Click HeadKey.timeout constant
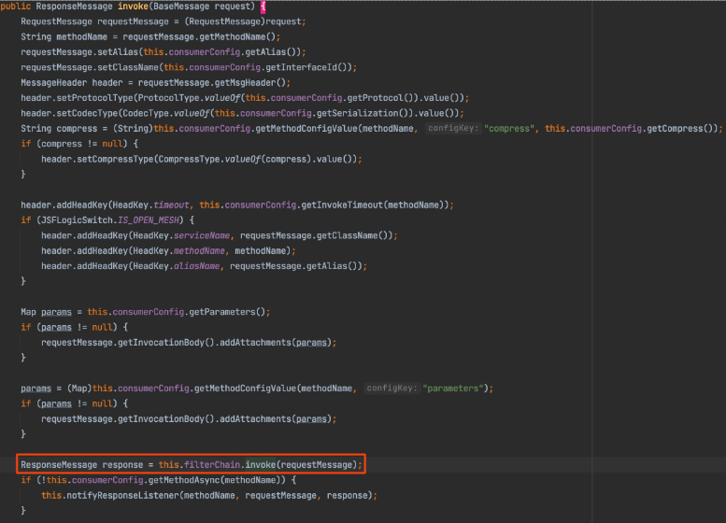This screenshot has width=726, height=523. point(151,205)
